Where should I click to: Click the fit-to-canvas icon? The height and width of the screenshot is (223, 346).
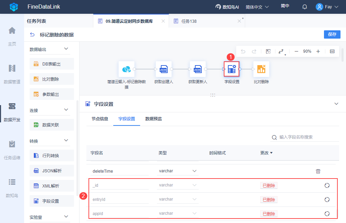(268, 51)
